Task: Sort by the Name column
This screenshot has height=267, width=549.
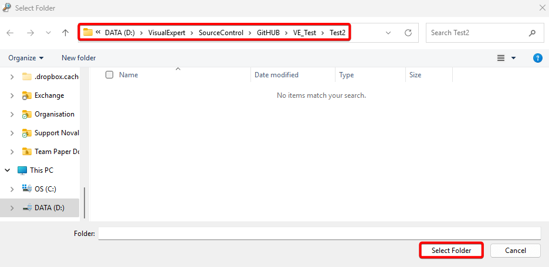Action: click(x=128, y=75)
